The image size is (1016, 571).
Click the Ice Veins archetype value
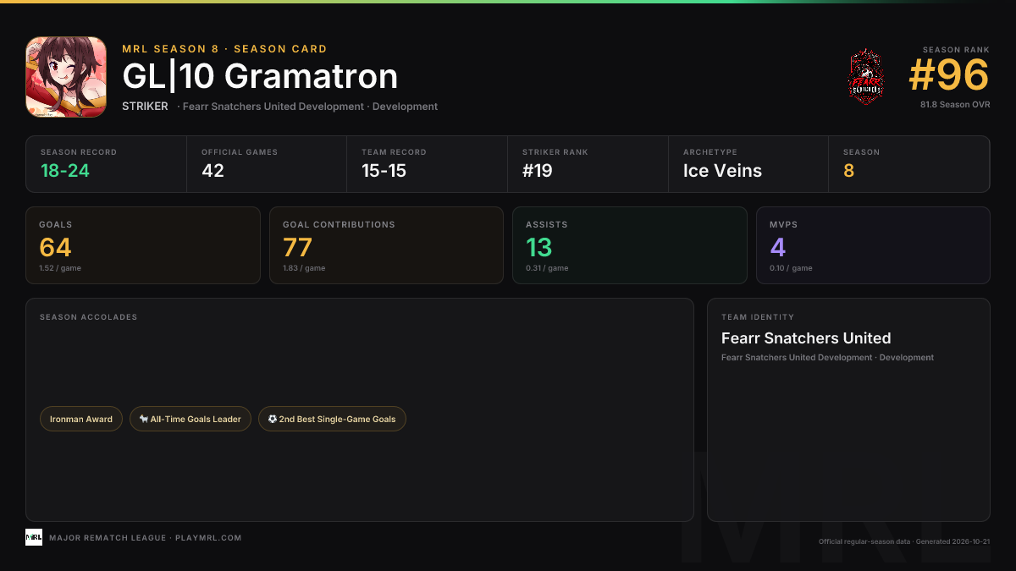pyautogui.click(x=722, y=171)
